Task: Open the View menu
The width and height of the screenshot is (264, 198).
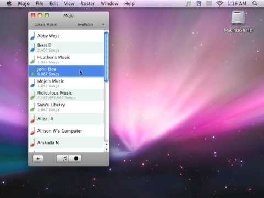Action: point(69,4)
